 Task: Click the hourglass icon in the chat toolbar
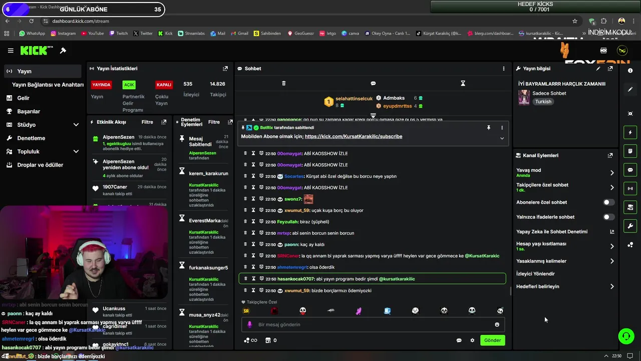(x=463, y=83)
